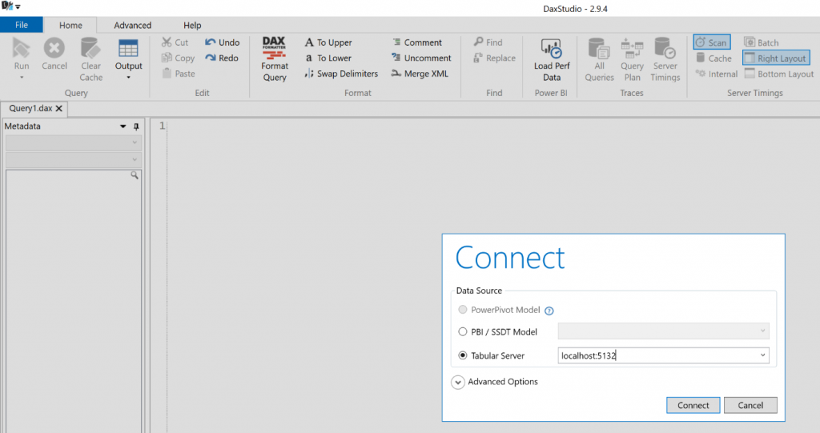Open the Run dropdown arrow
The width and height of the screenshot is (820, 433).
point(22,78)
